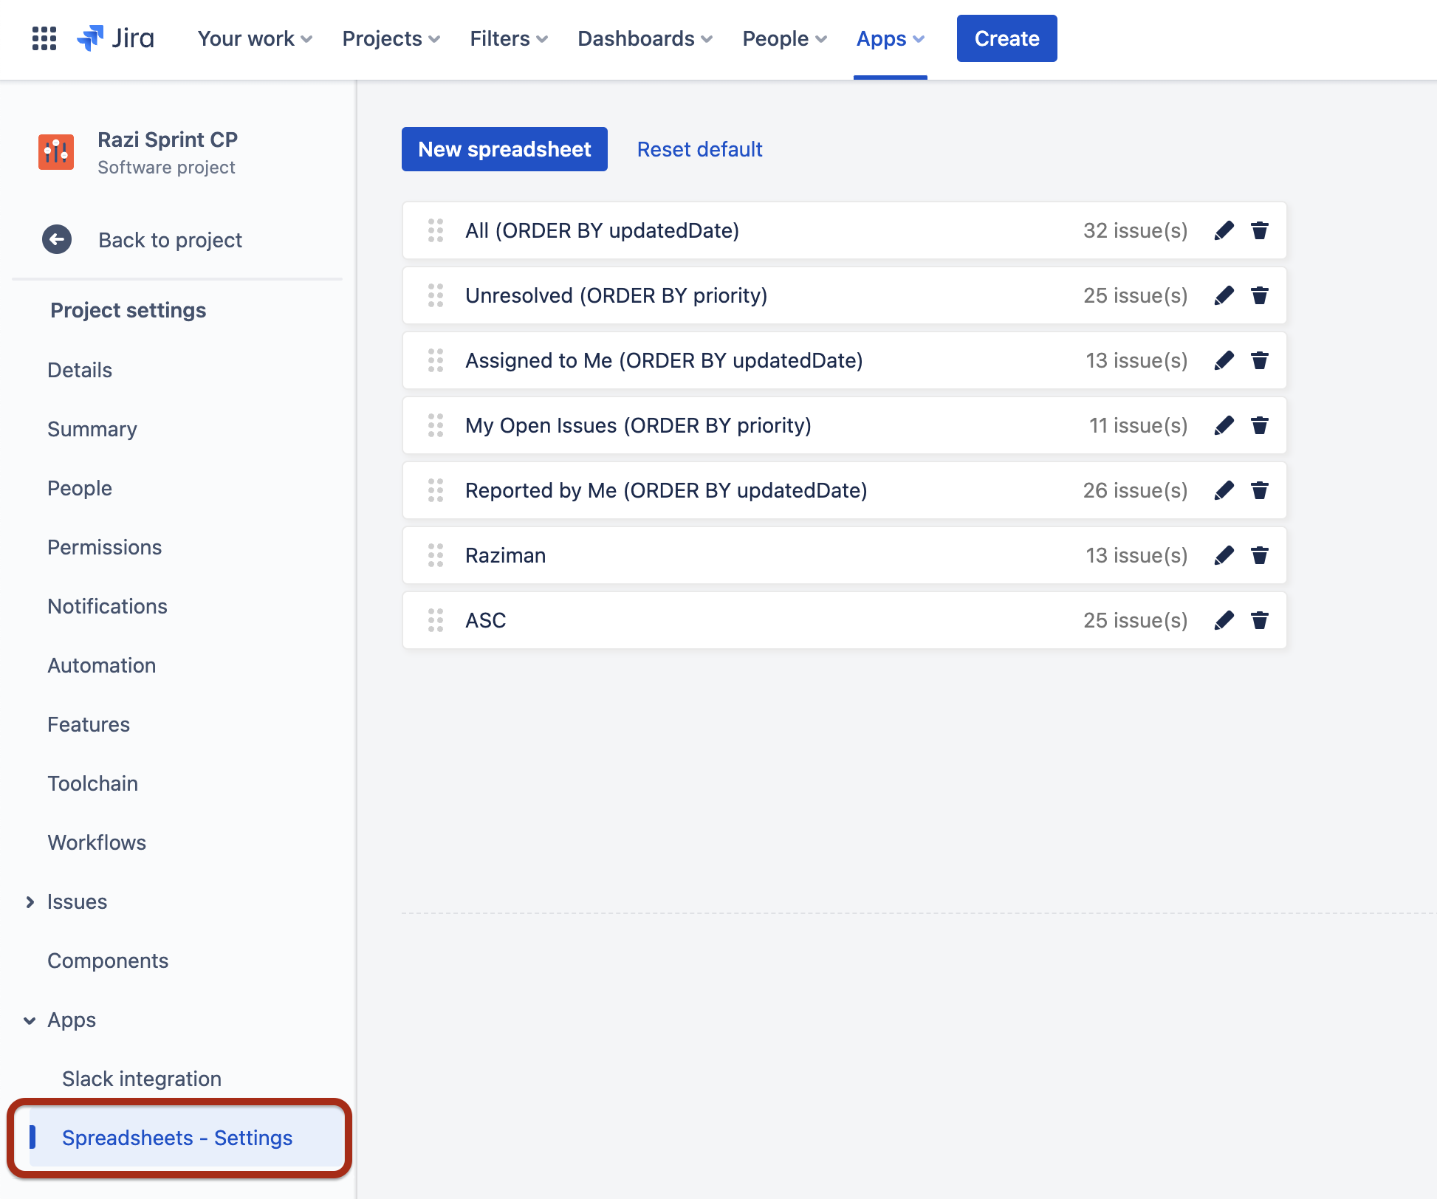
Task: Delete the All spreadsheet row
Action: (1260, 230)
